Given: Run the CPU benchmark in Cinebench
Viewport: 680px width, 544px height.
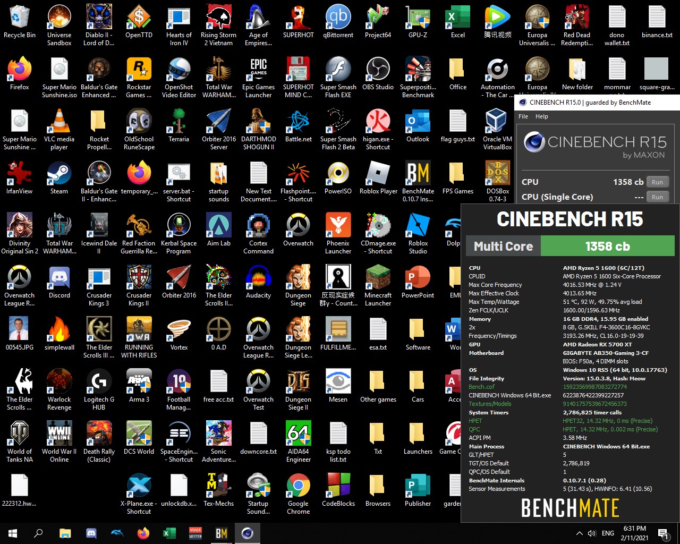Looking at the screenshot, I should point(658,182).
